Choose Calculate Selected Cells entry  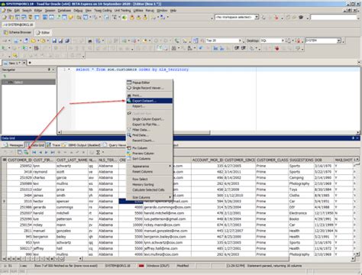[x=150, y=190]
